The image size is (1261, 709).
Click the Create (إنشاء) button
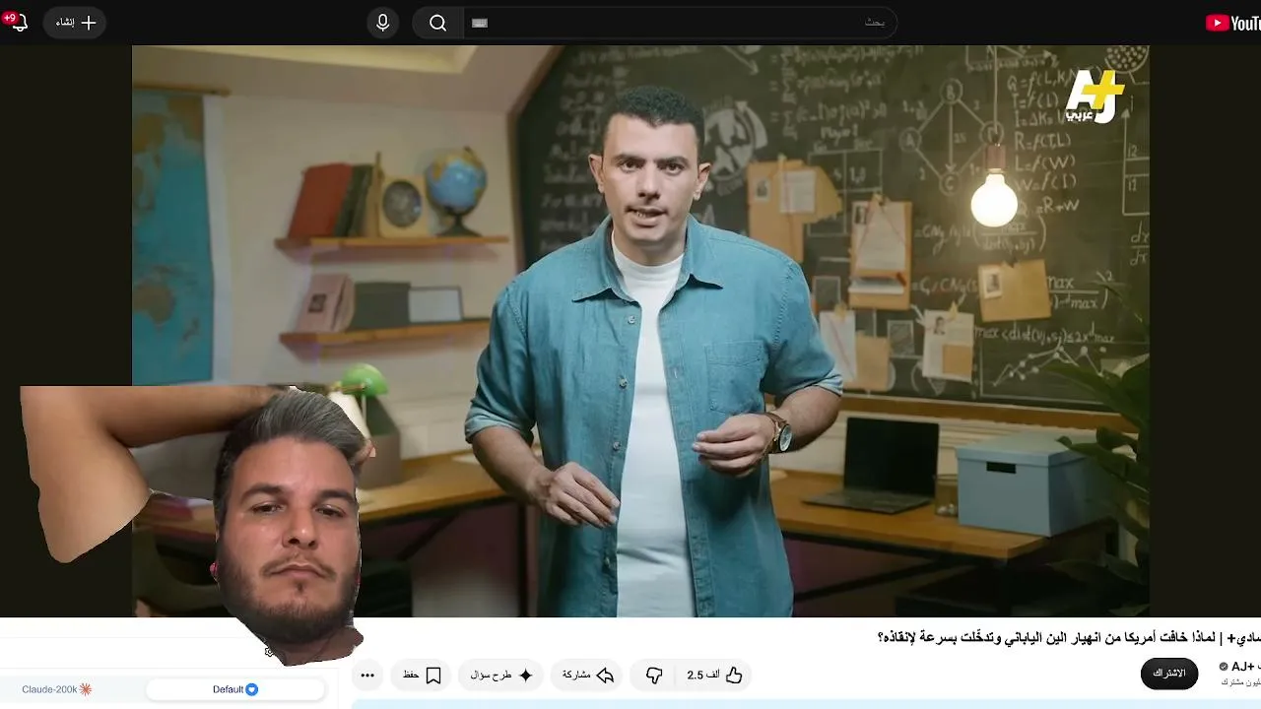point(76,23)
